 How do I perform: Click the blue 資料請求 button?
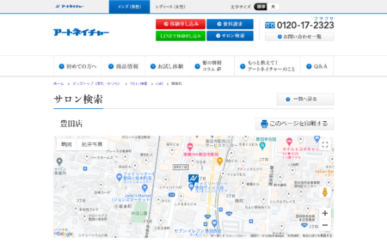coord(230,24)
